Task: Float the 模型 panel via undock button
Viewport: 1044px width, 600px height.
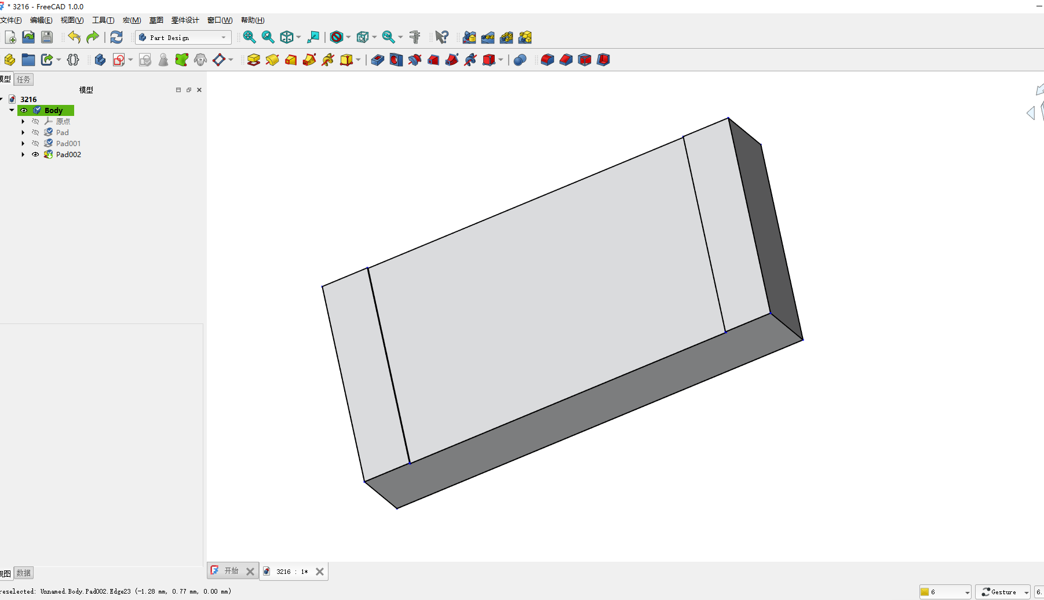Action: (189, 90)
